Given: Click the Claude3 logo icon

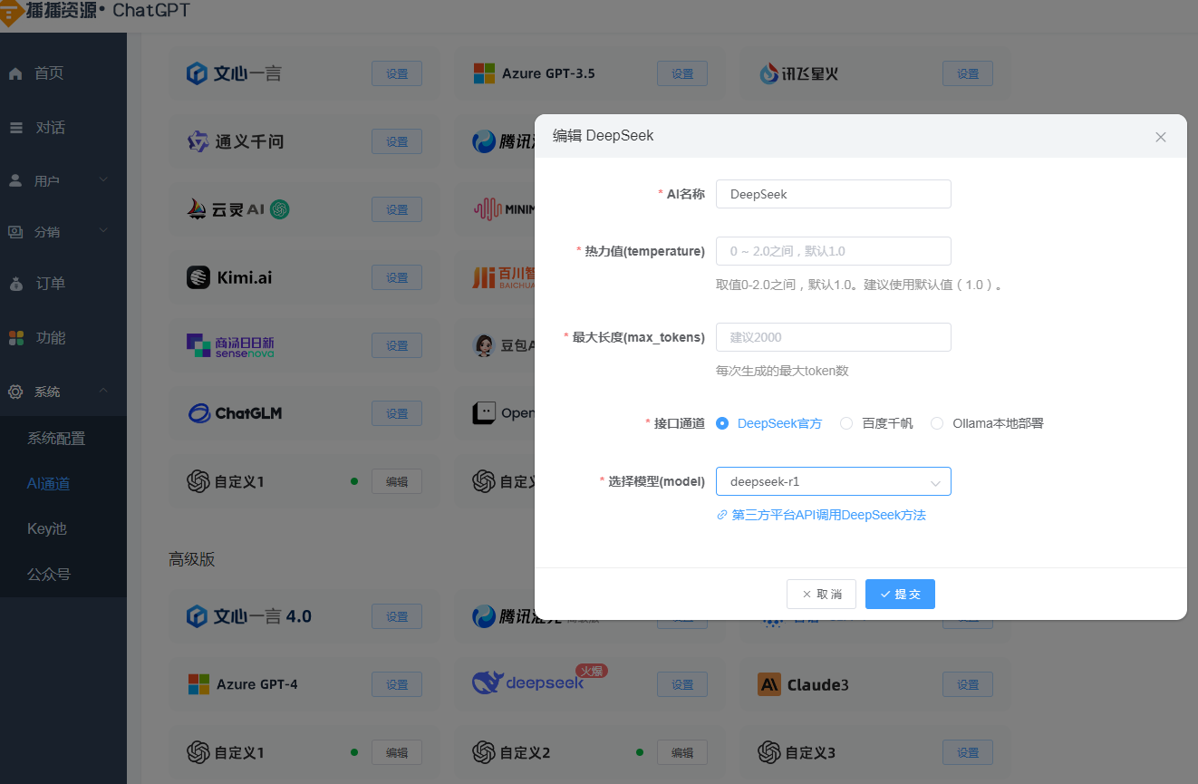Looking at the screenshot, I should click(x=769, y=684).
